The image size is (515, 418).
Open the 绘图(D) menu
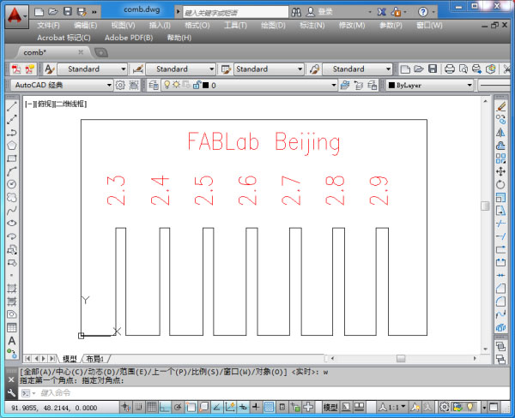tap(273, 25)
